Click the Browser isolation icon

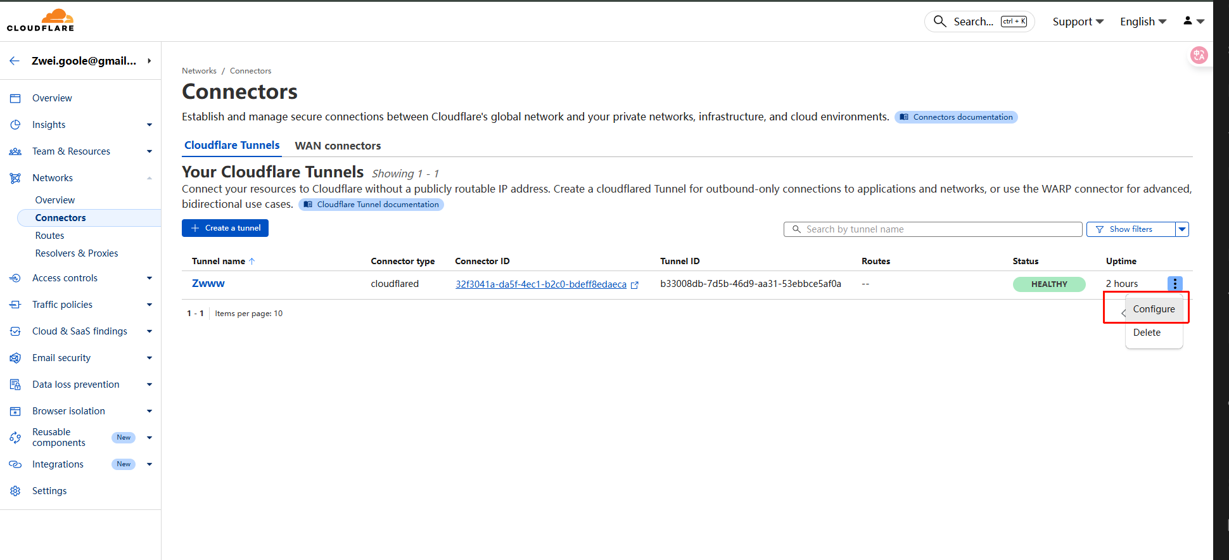[15, 411]
